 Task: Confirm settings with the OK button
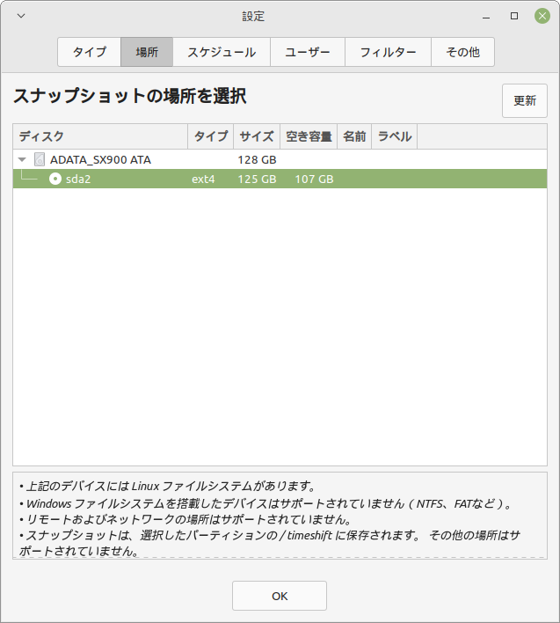point(280,596)
